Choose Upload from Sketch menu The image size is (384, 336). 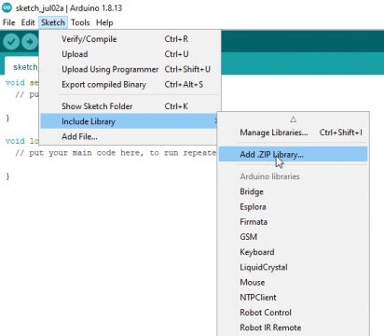(x=130, y=54)
